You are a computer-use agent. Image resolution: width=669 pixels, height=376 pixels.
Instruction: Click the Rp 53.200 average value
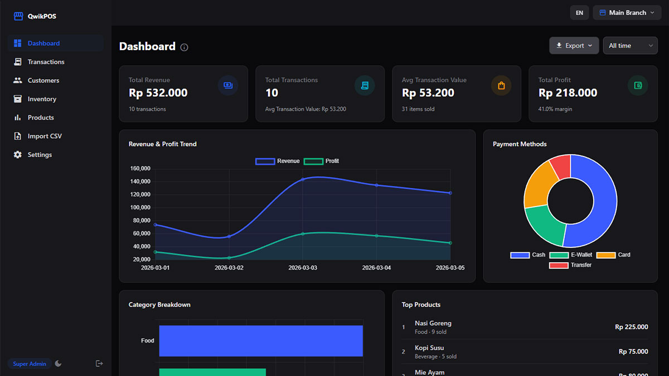tap(428, 93)
